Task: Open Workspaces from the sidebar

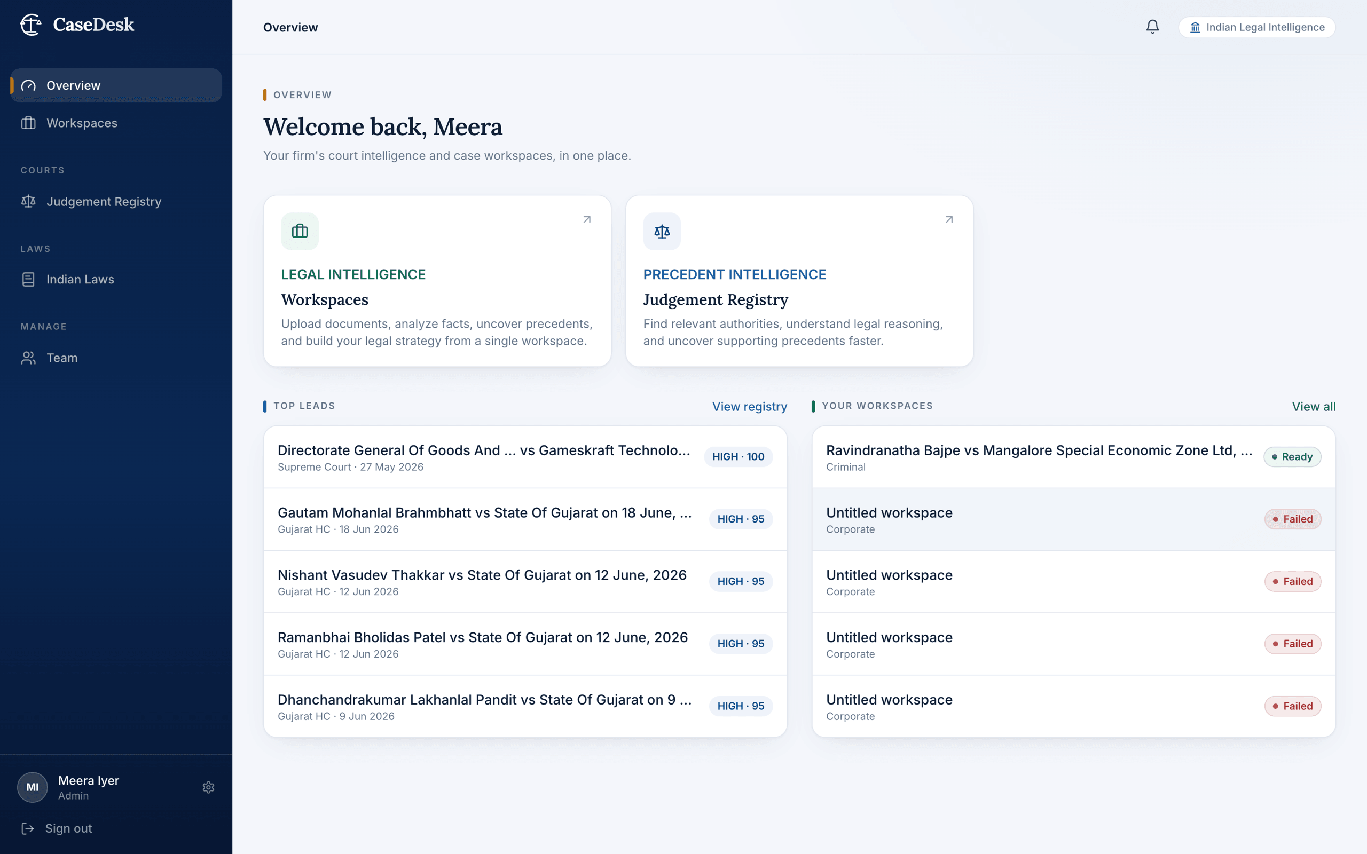Action: point(116,123)
